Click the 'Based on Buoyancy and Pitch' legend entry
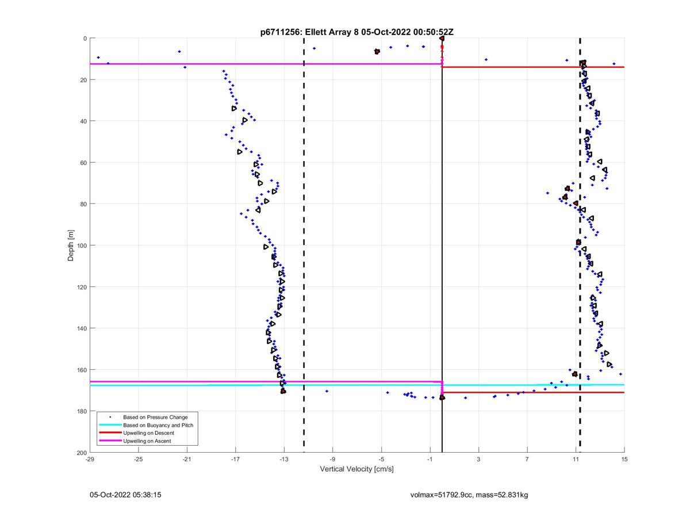The height and width of the screenshot is (509, 690). coord(158,425)
